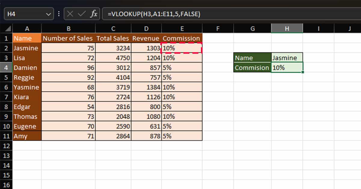The height and width of the screenshot is (189, 361).
Task: Click cell E2 with dashed red border
Action: coord(181,48)
